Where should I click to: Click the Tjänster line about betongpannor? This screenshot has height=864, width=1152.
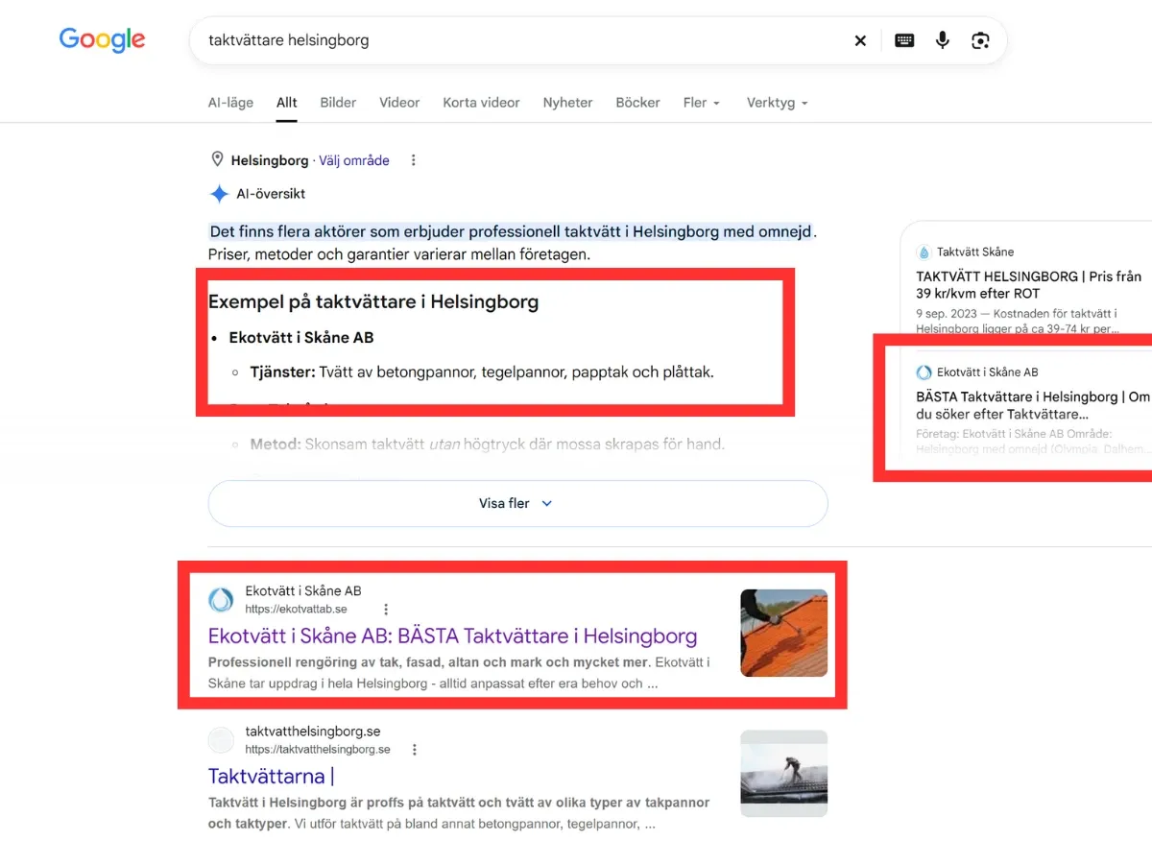tap(482, 372)
